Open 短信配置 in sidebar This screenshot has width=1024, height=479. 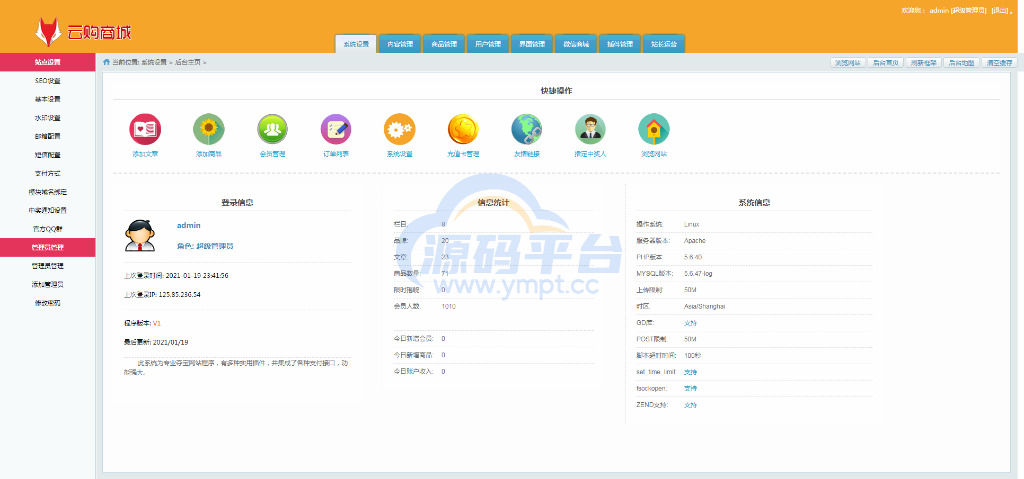48,155
